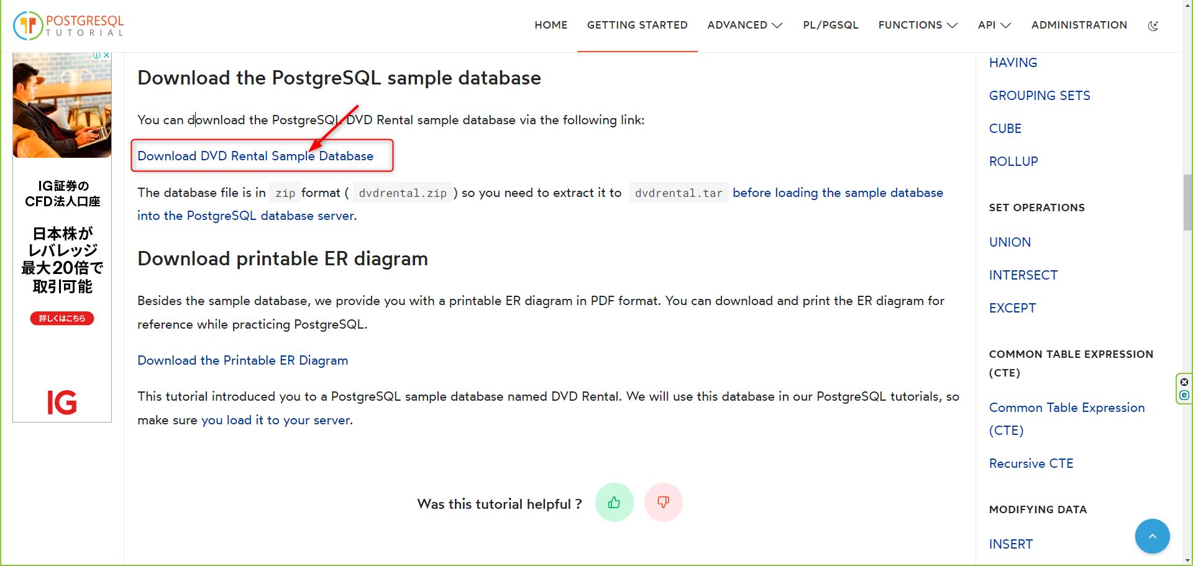Click the ESET 'e' icon on the side widget
The width and height of the screenshot is (1193, 566).
pos(1184,395)
